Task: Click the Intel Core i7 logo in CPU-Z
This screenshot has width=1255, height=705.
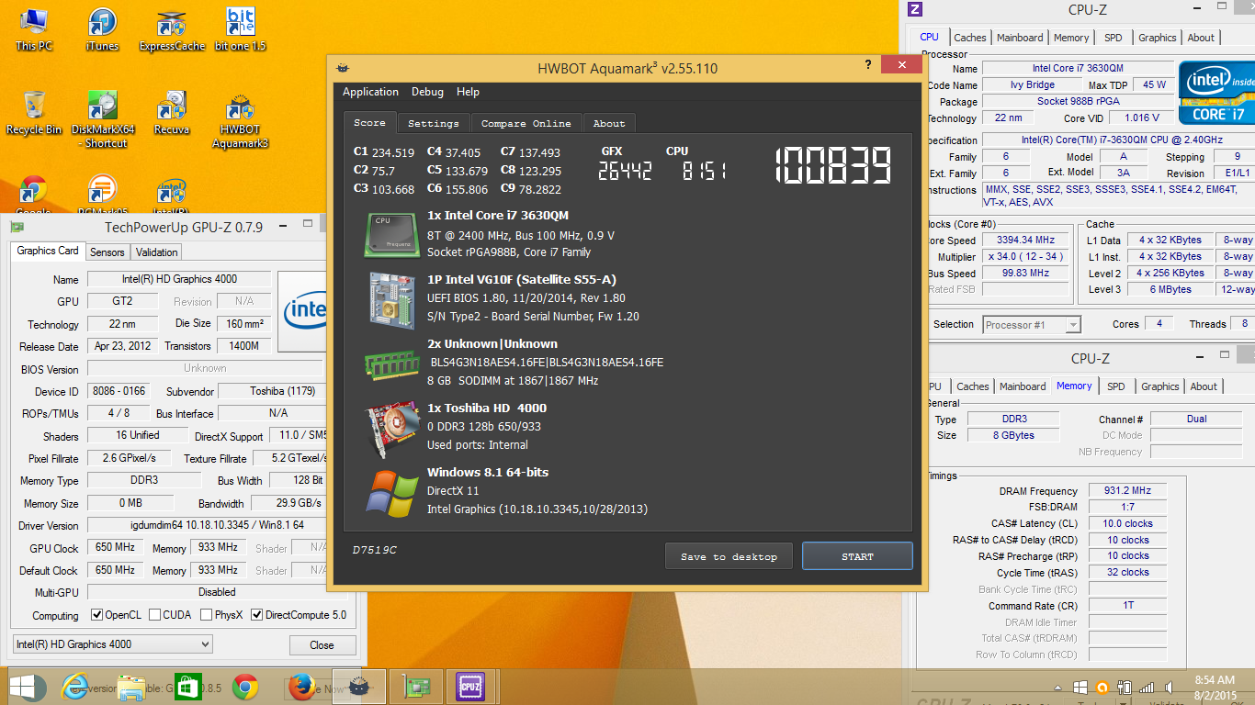Action: click(x=1217, y=92)
